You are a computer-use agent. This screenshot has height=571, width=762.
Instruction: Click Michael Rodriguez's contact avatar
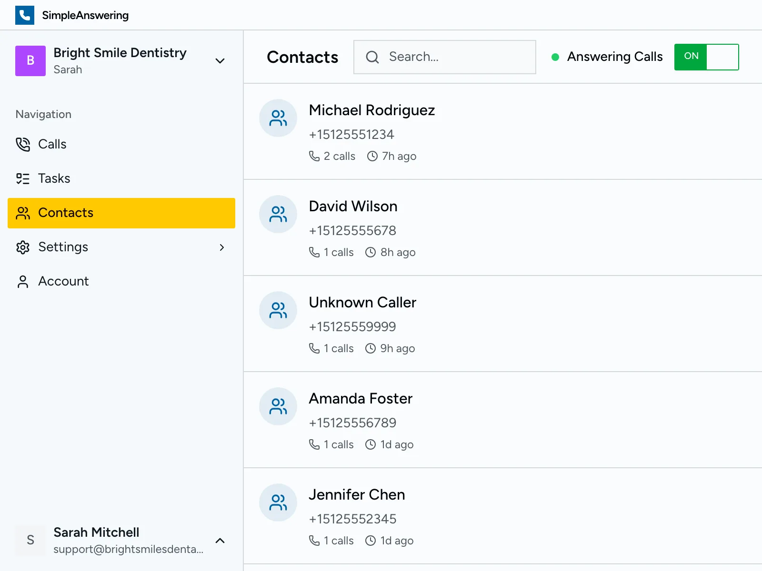tap(278, 118)
